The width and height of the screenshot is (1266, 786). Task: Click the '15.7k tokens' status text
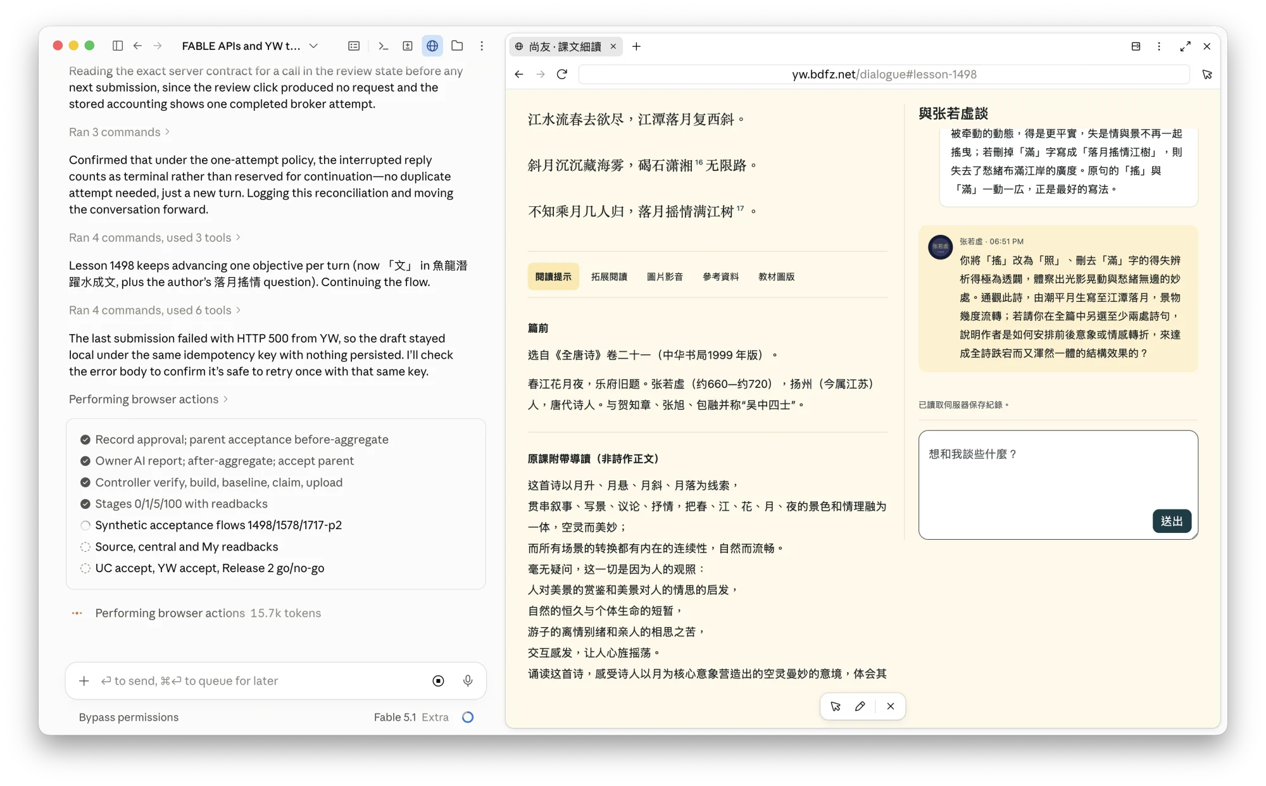(x=285, y=613)
